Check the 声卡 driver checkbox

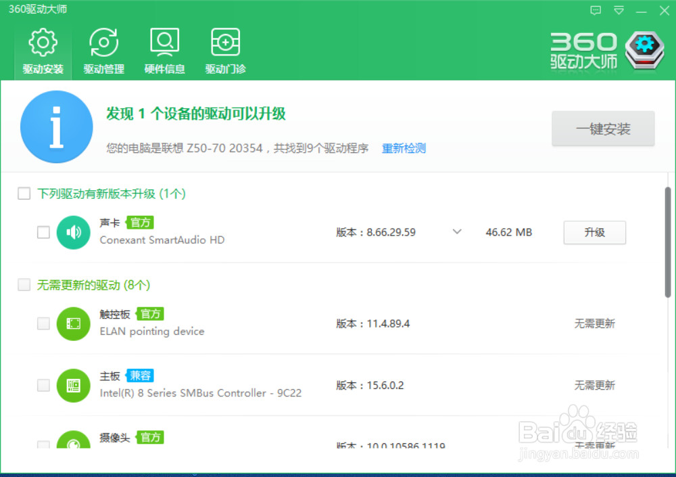click(43, 232)
